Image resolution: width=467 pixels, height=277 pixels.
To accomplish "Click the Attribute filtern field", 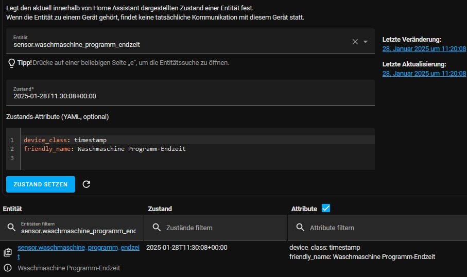I will [377, 228].
